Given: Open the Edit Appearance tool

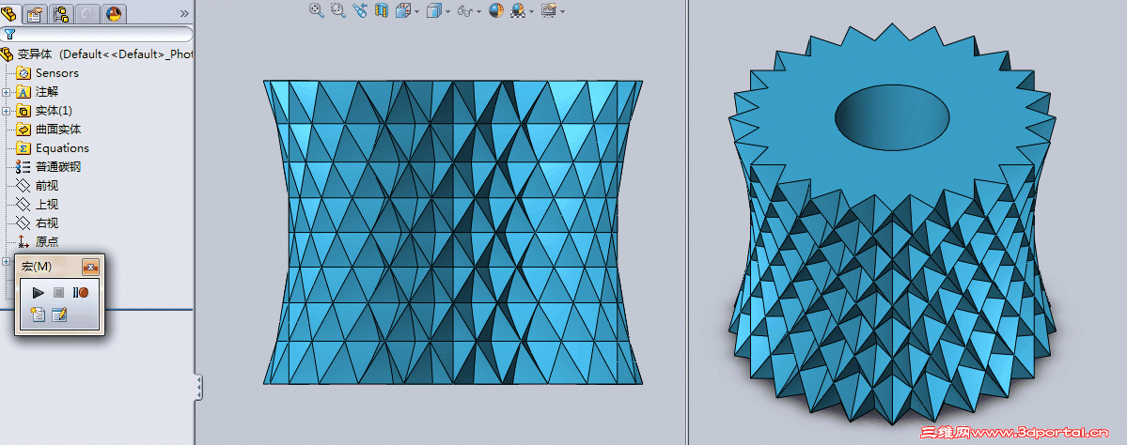Looking at the screenshot, I should coord(496,10).
